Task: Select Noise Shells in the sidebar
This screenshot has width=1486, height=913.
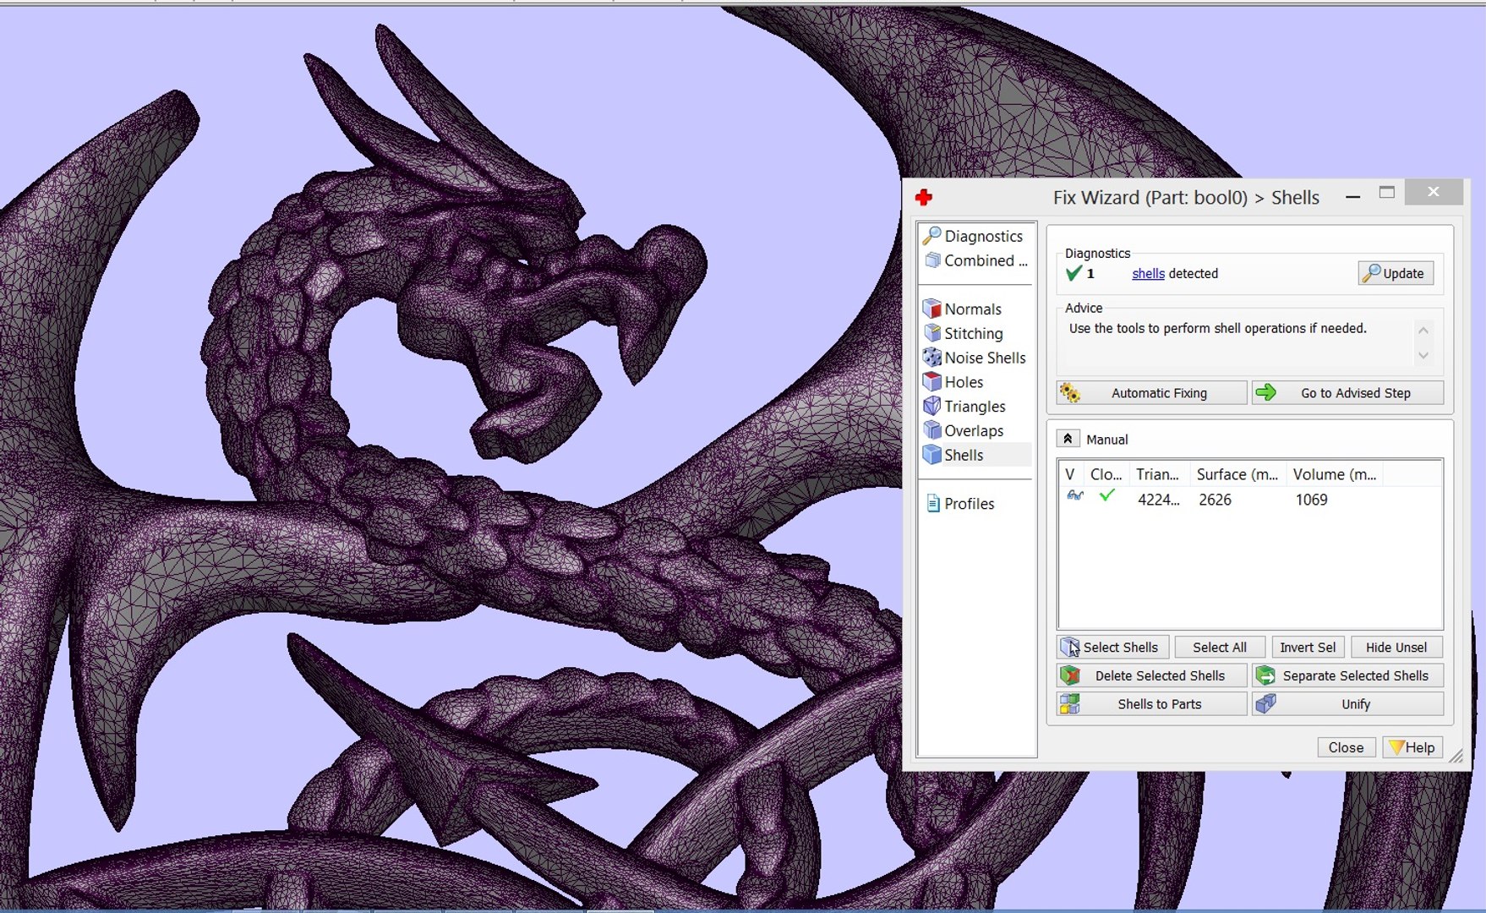Action: click(x=975, y=358)
